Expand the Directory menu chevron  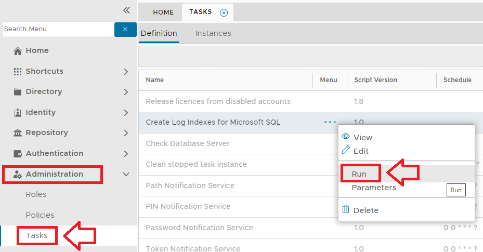click(126, 92)
